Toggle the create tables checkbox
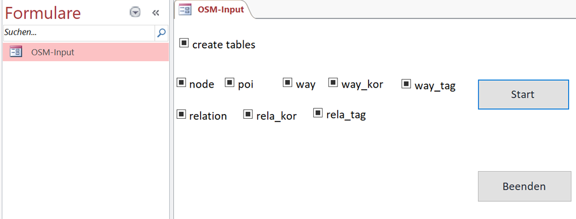This screenshot has height=219, width=576. click(184, 43)
